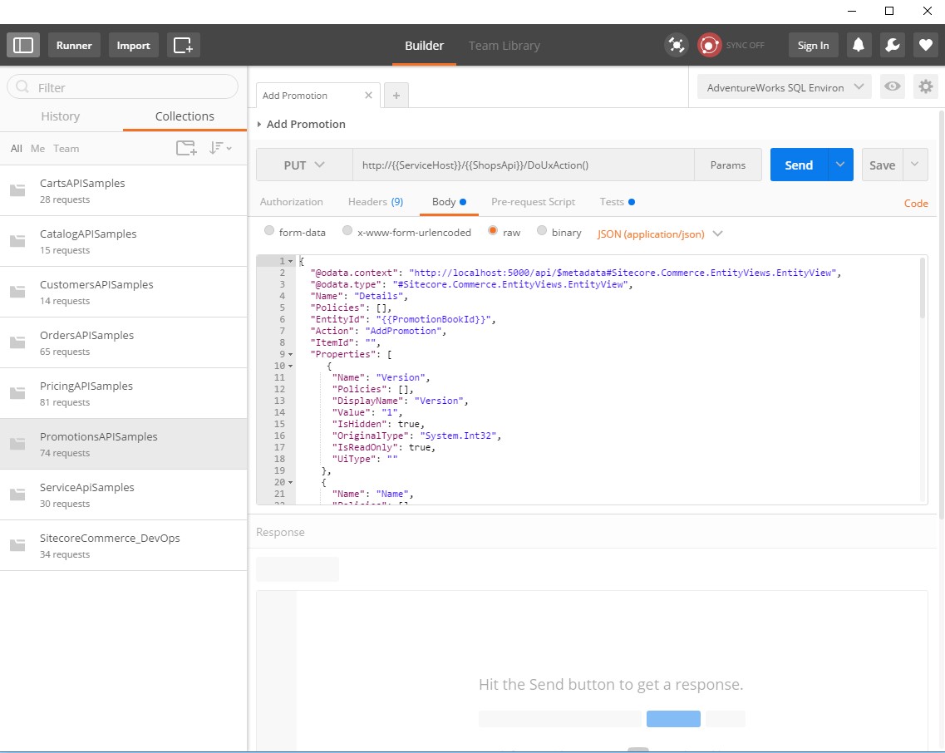Viewport: 945px width, 753px height.
Task: Select the raw body radio button
Action: coord(493,231)
